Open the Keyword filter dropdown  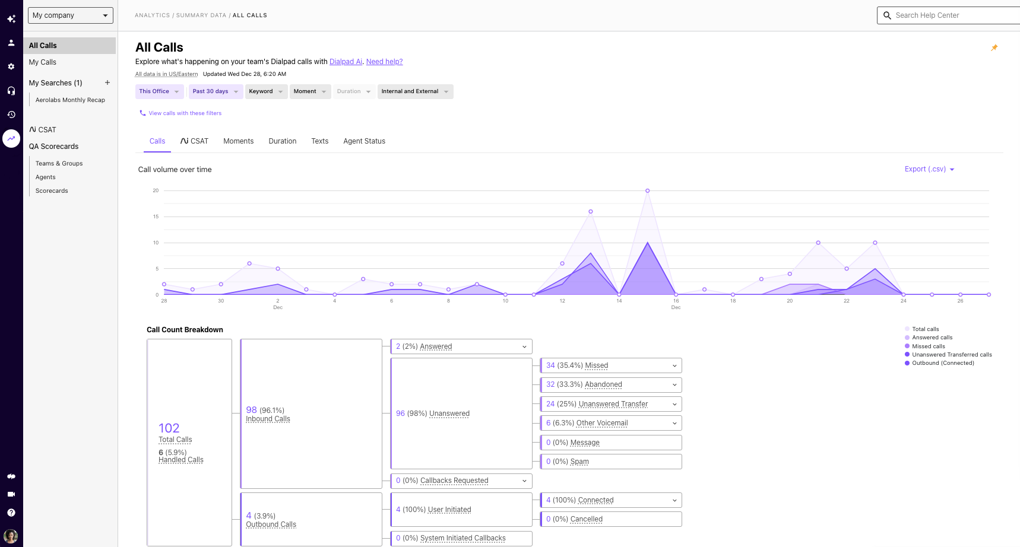click(x=266, y=91)
